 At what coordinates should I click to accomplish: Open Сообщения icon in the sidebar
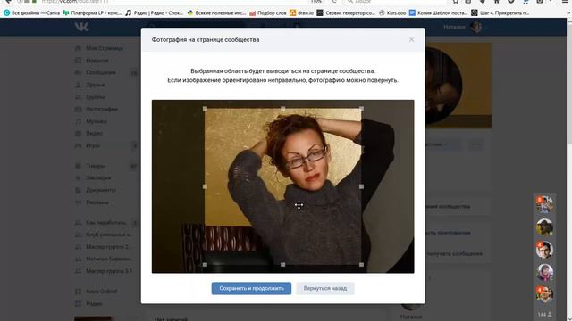(78, 72)
